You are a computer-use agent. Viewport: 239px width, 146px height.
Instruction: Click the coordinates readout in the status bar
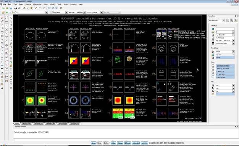point(166,143)
